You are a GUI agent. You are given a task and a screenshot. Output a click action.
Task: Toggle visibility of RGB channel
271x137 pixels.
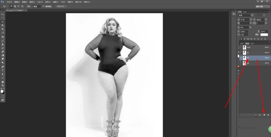241,47
